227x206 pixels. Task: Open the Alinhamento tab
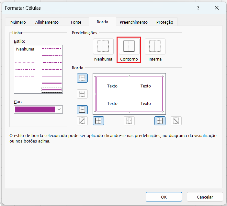[47, 22]
